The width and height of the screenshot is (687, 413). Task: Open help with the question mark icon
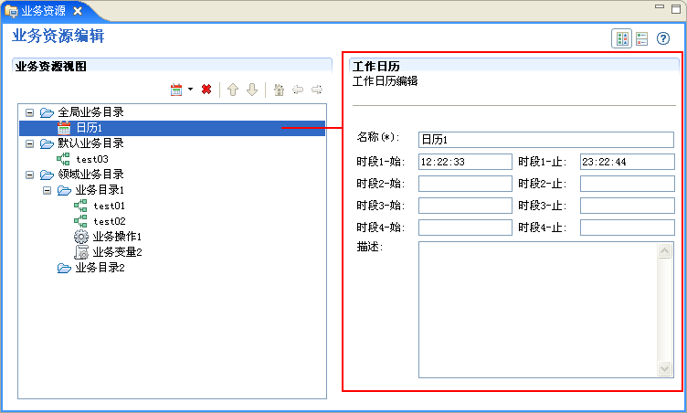[663, 38]
